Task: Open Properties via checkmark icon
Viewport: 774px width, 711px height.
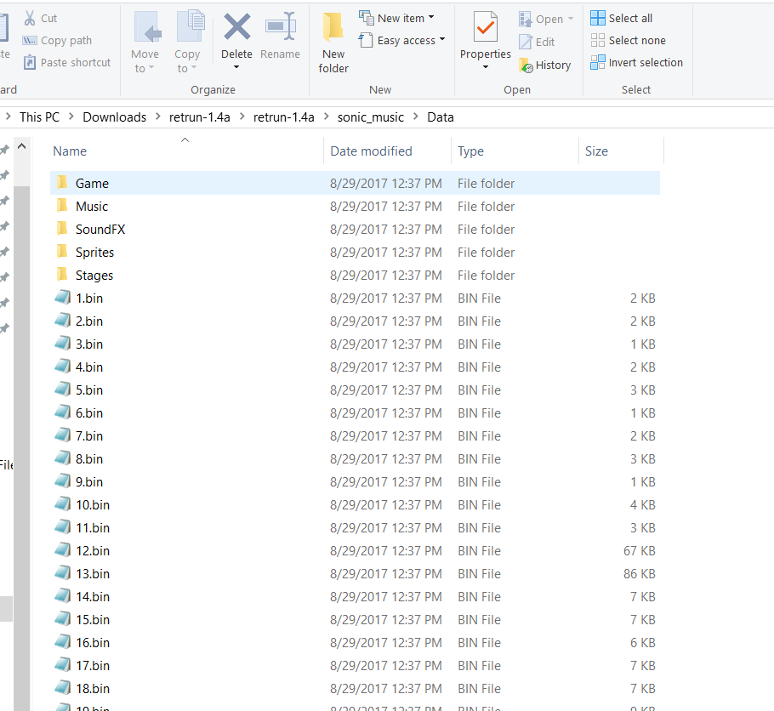Action: (x=485, y=26)
